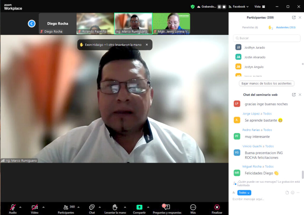Open share options arrow beside Compartir
The width and height of the screenshot is (304, 215).
coord(148,207)
